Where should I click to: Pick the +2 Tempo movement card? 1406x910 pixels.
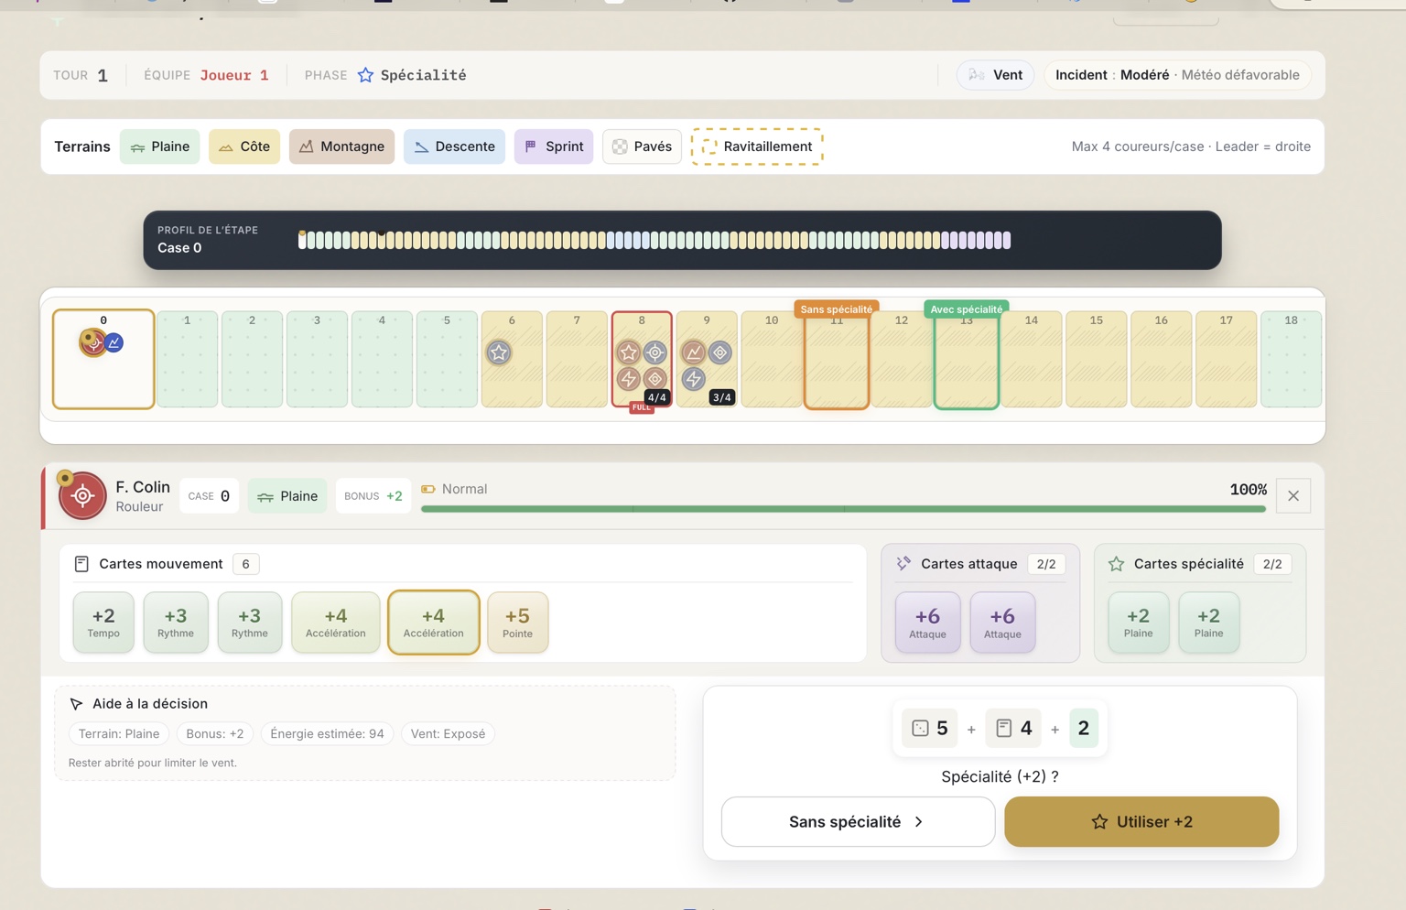[103, 623]
